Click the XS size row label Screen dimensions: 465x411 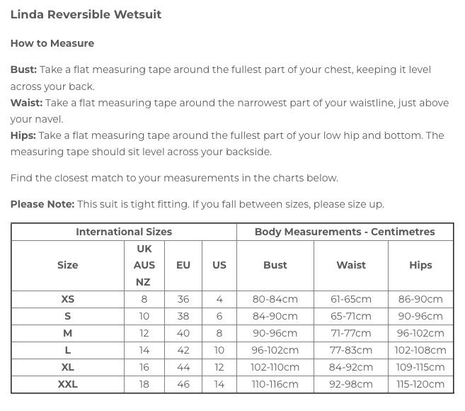coord(68,299)
